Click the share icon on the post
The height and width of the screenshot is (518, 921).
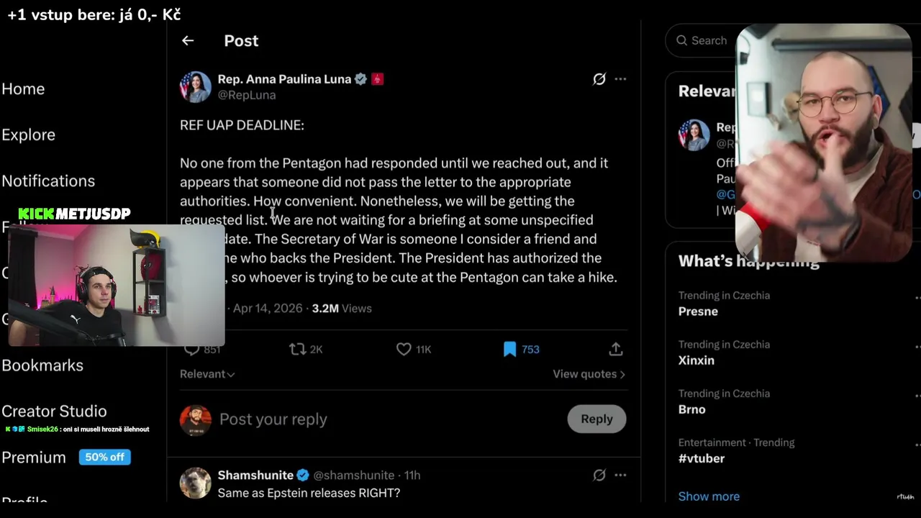pos(615,349)
